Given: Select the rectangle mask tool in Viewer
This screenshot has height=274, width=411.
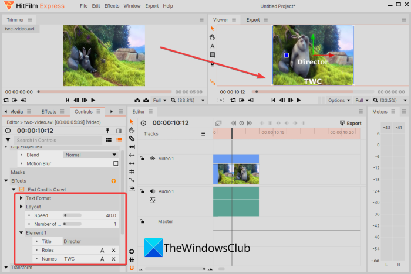Looking at the screenshot, I should (213, 54).
